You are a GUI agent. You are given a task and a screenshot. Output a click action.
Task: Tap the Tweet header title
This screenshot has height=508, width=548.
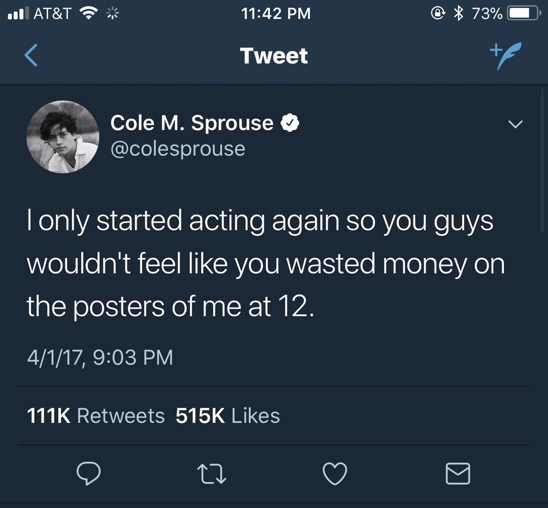click(x=273, y=56)
